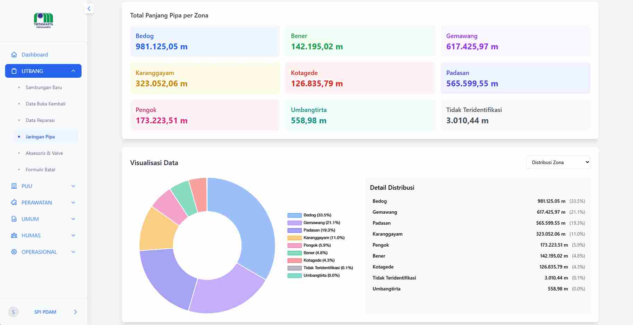Click the Jaringan Pipa link
The image size is (633, 325).
click(40, 137)
